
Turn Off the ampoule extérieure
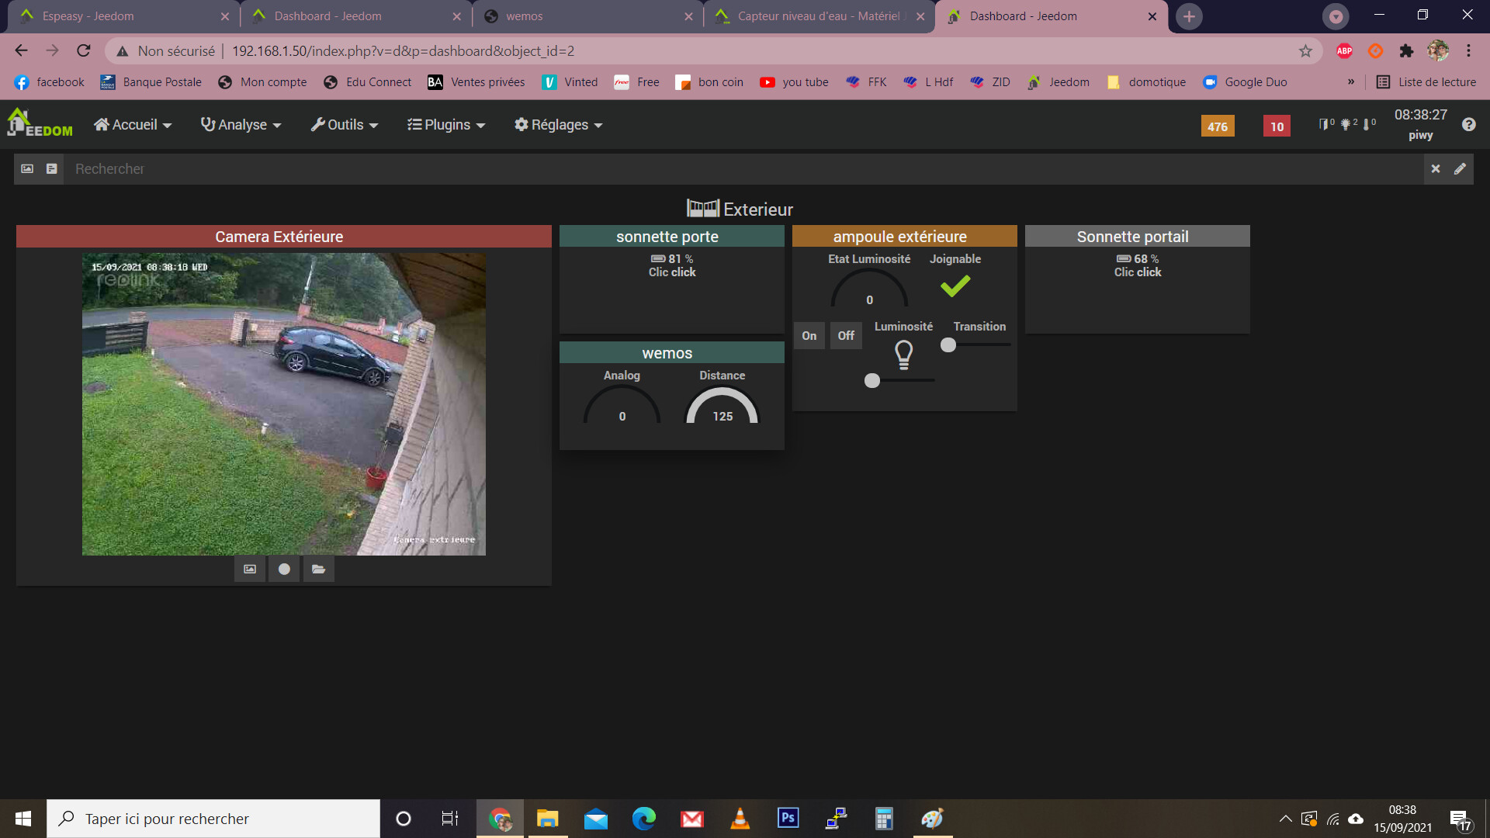tap(845, 335)
